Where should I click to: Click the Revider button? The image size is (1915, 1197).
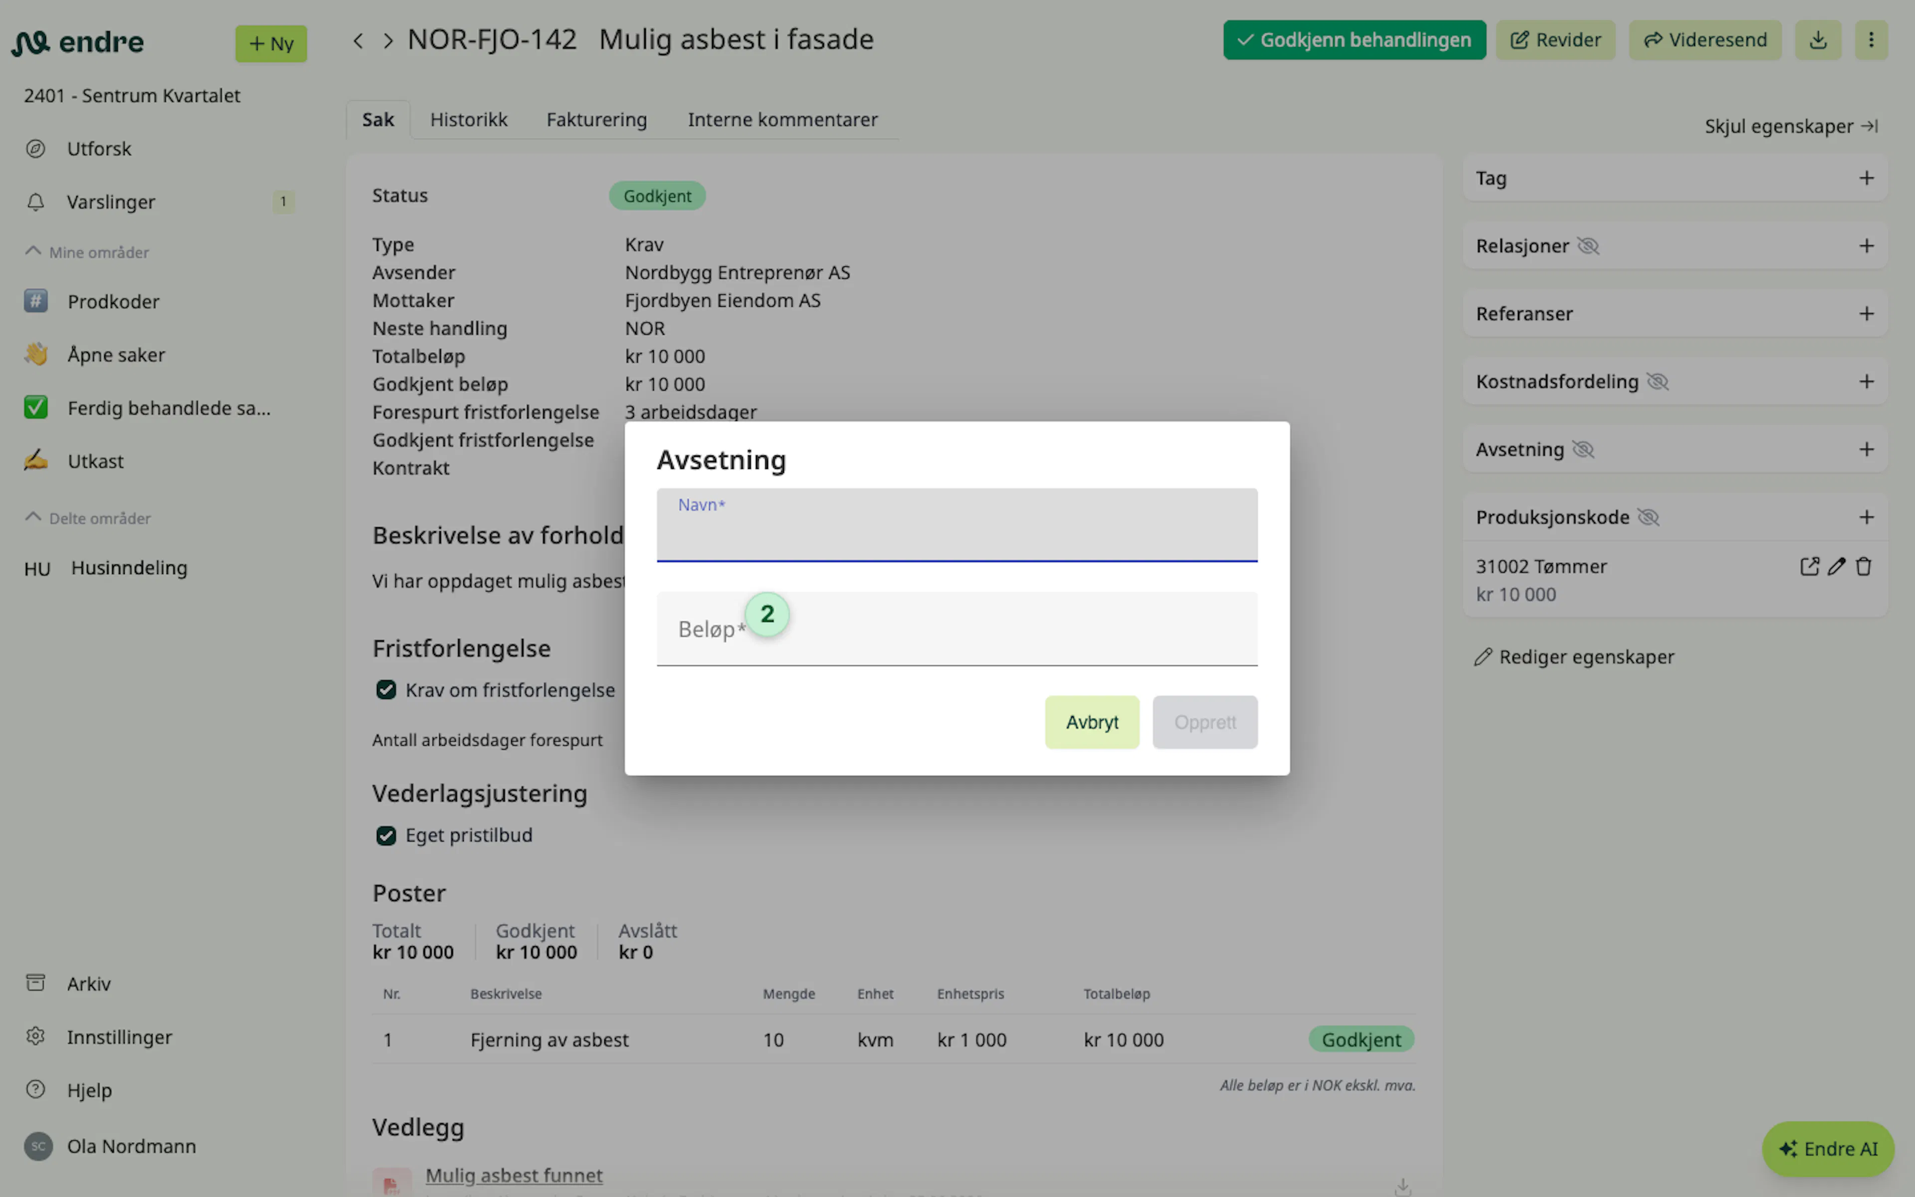[1555, 39]
